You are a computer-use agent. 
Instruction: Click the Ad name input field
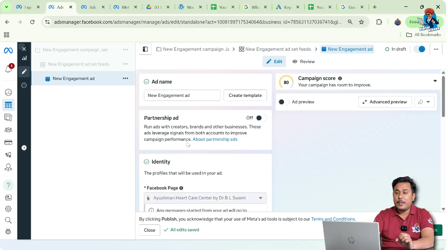tap(182, 95)
